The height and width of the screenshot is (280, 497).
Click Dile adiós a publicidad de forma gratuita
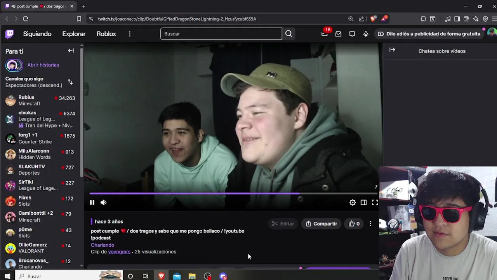pyautogui.click(x=429, y=34)
